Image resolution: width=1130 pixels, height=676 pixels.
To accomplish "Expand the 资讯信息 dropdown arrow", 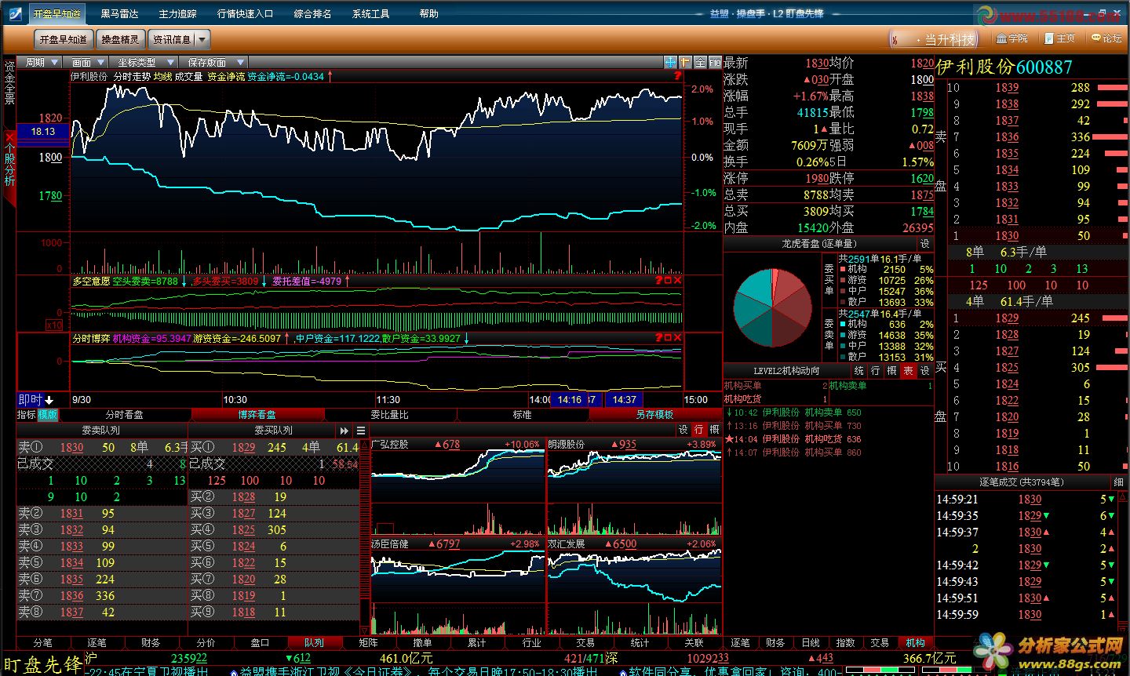I will point(202,39).
